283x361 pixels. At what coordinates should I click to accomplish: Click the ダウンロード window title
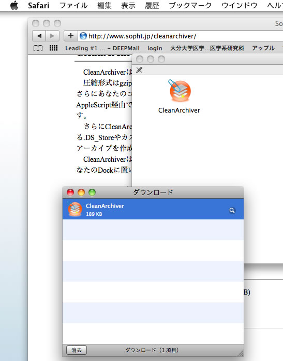coord(153,192)
